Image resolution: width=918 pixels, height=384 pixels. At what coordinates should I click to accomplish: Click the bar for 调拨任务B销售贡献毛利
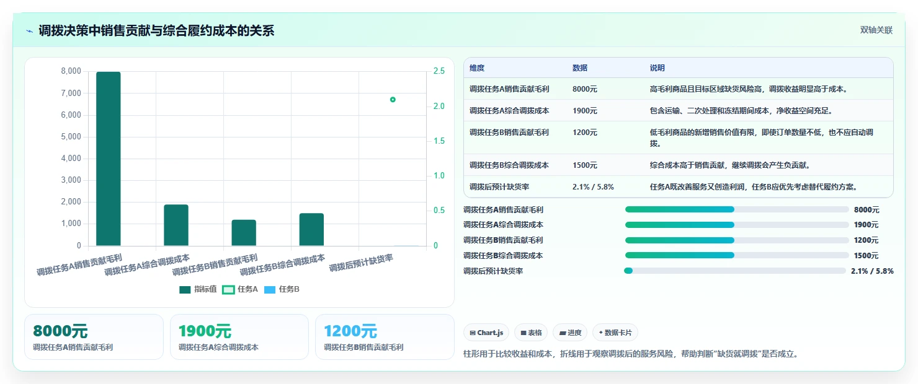(244, 233)
